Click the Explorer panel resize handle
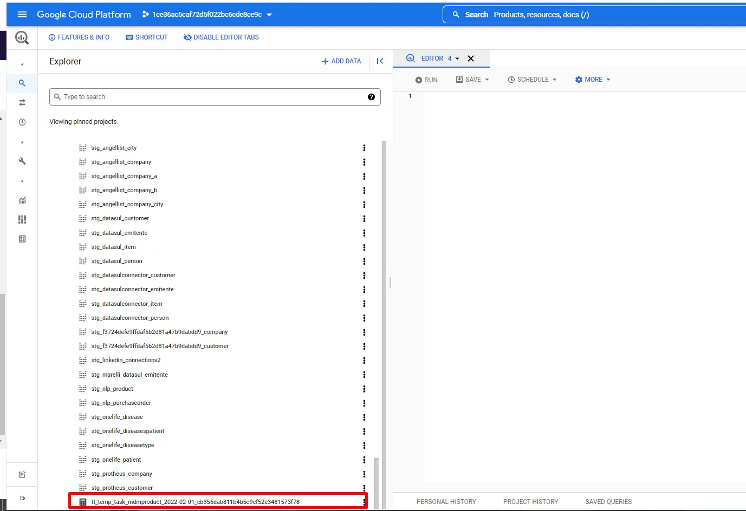The image size is (746, 511). (x=390, y=282)
